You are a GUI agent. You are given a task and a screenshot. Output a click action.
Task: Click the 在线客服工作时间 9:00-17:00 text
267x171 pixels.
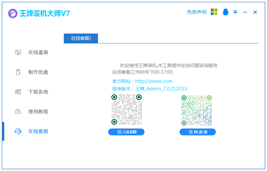point(142,72)
